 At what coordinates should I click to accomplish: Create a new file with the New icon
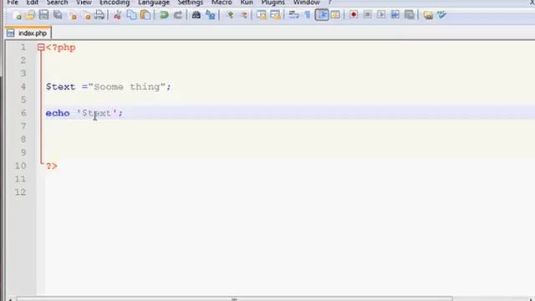coord(17,15)
